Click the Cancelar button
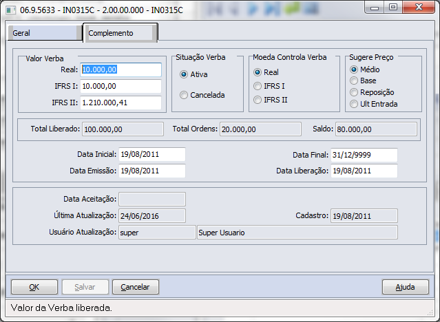 (136, 287)
